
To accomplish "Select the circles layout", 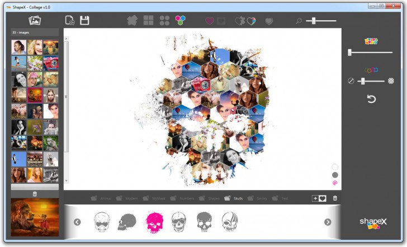I will point(164,20).
